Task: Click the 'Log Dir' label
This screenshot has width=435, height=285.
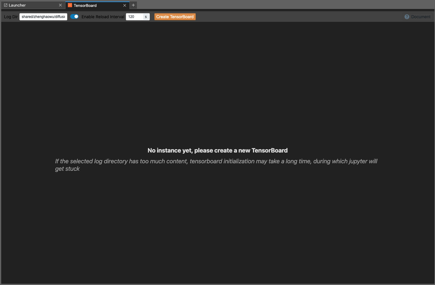Action: click(11, 17)
